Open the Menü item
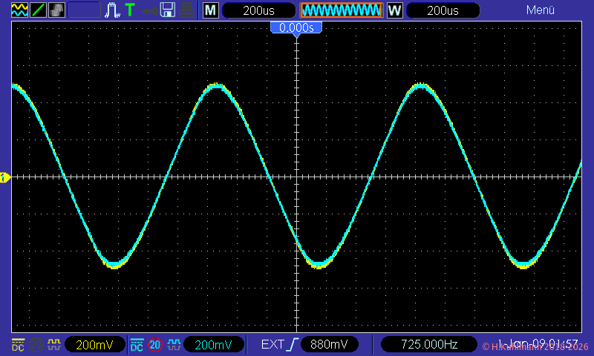This screenshot has width=594, height=356. (540, 10)
